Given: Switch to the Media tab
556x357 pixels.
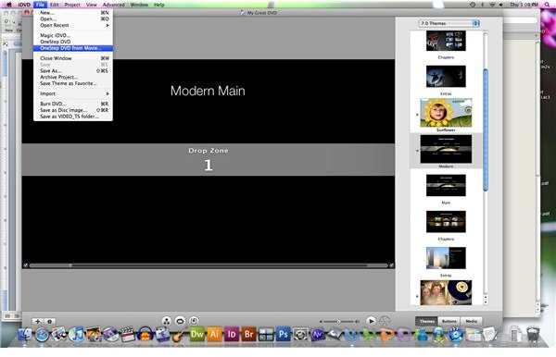Looking at the screenshot, I should [471, 321].
